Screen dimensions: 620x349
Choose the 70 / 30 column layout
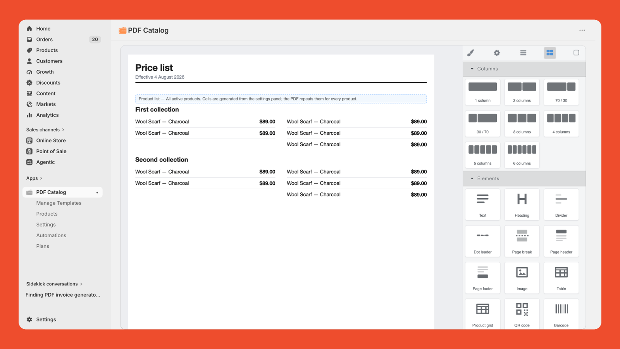point(561,92)
